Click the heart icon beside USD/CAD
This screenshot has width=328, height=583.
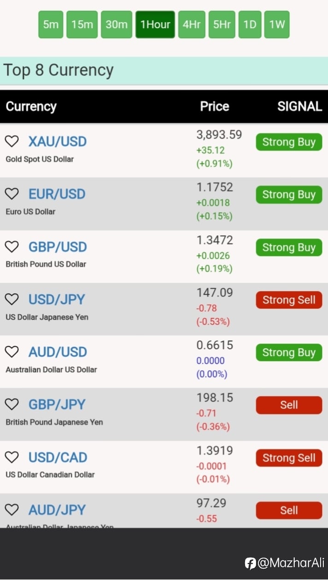[12, 457]
